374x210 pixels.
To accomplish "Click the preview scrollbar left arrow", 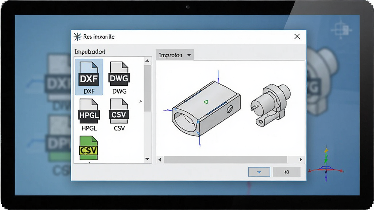I will point(160,160).
